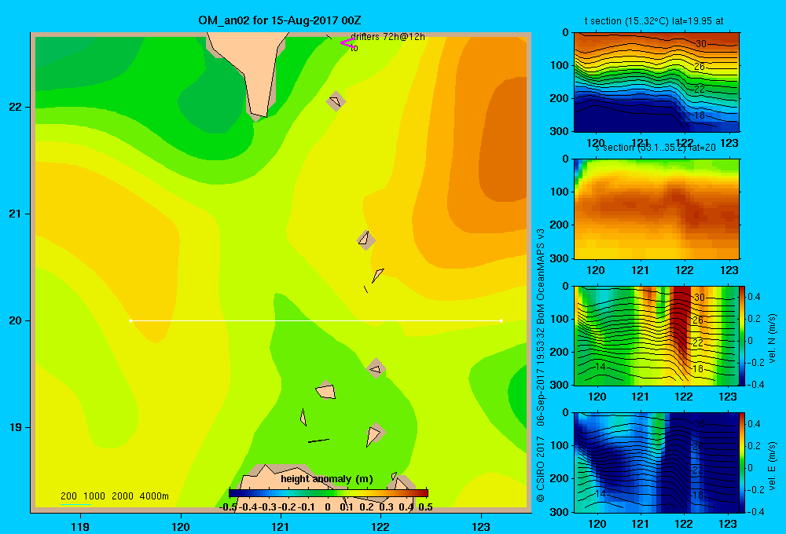Open the eastward velocity section panel
Image resolution: width=786 pixels, height=534 pixels.
[x=656, y=462]
